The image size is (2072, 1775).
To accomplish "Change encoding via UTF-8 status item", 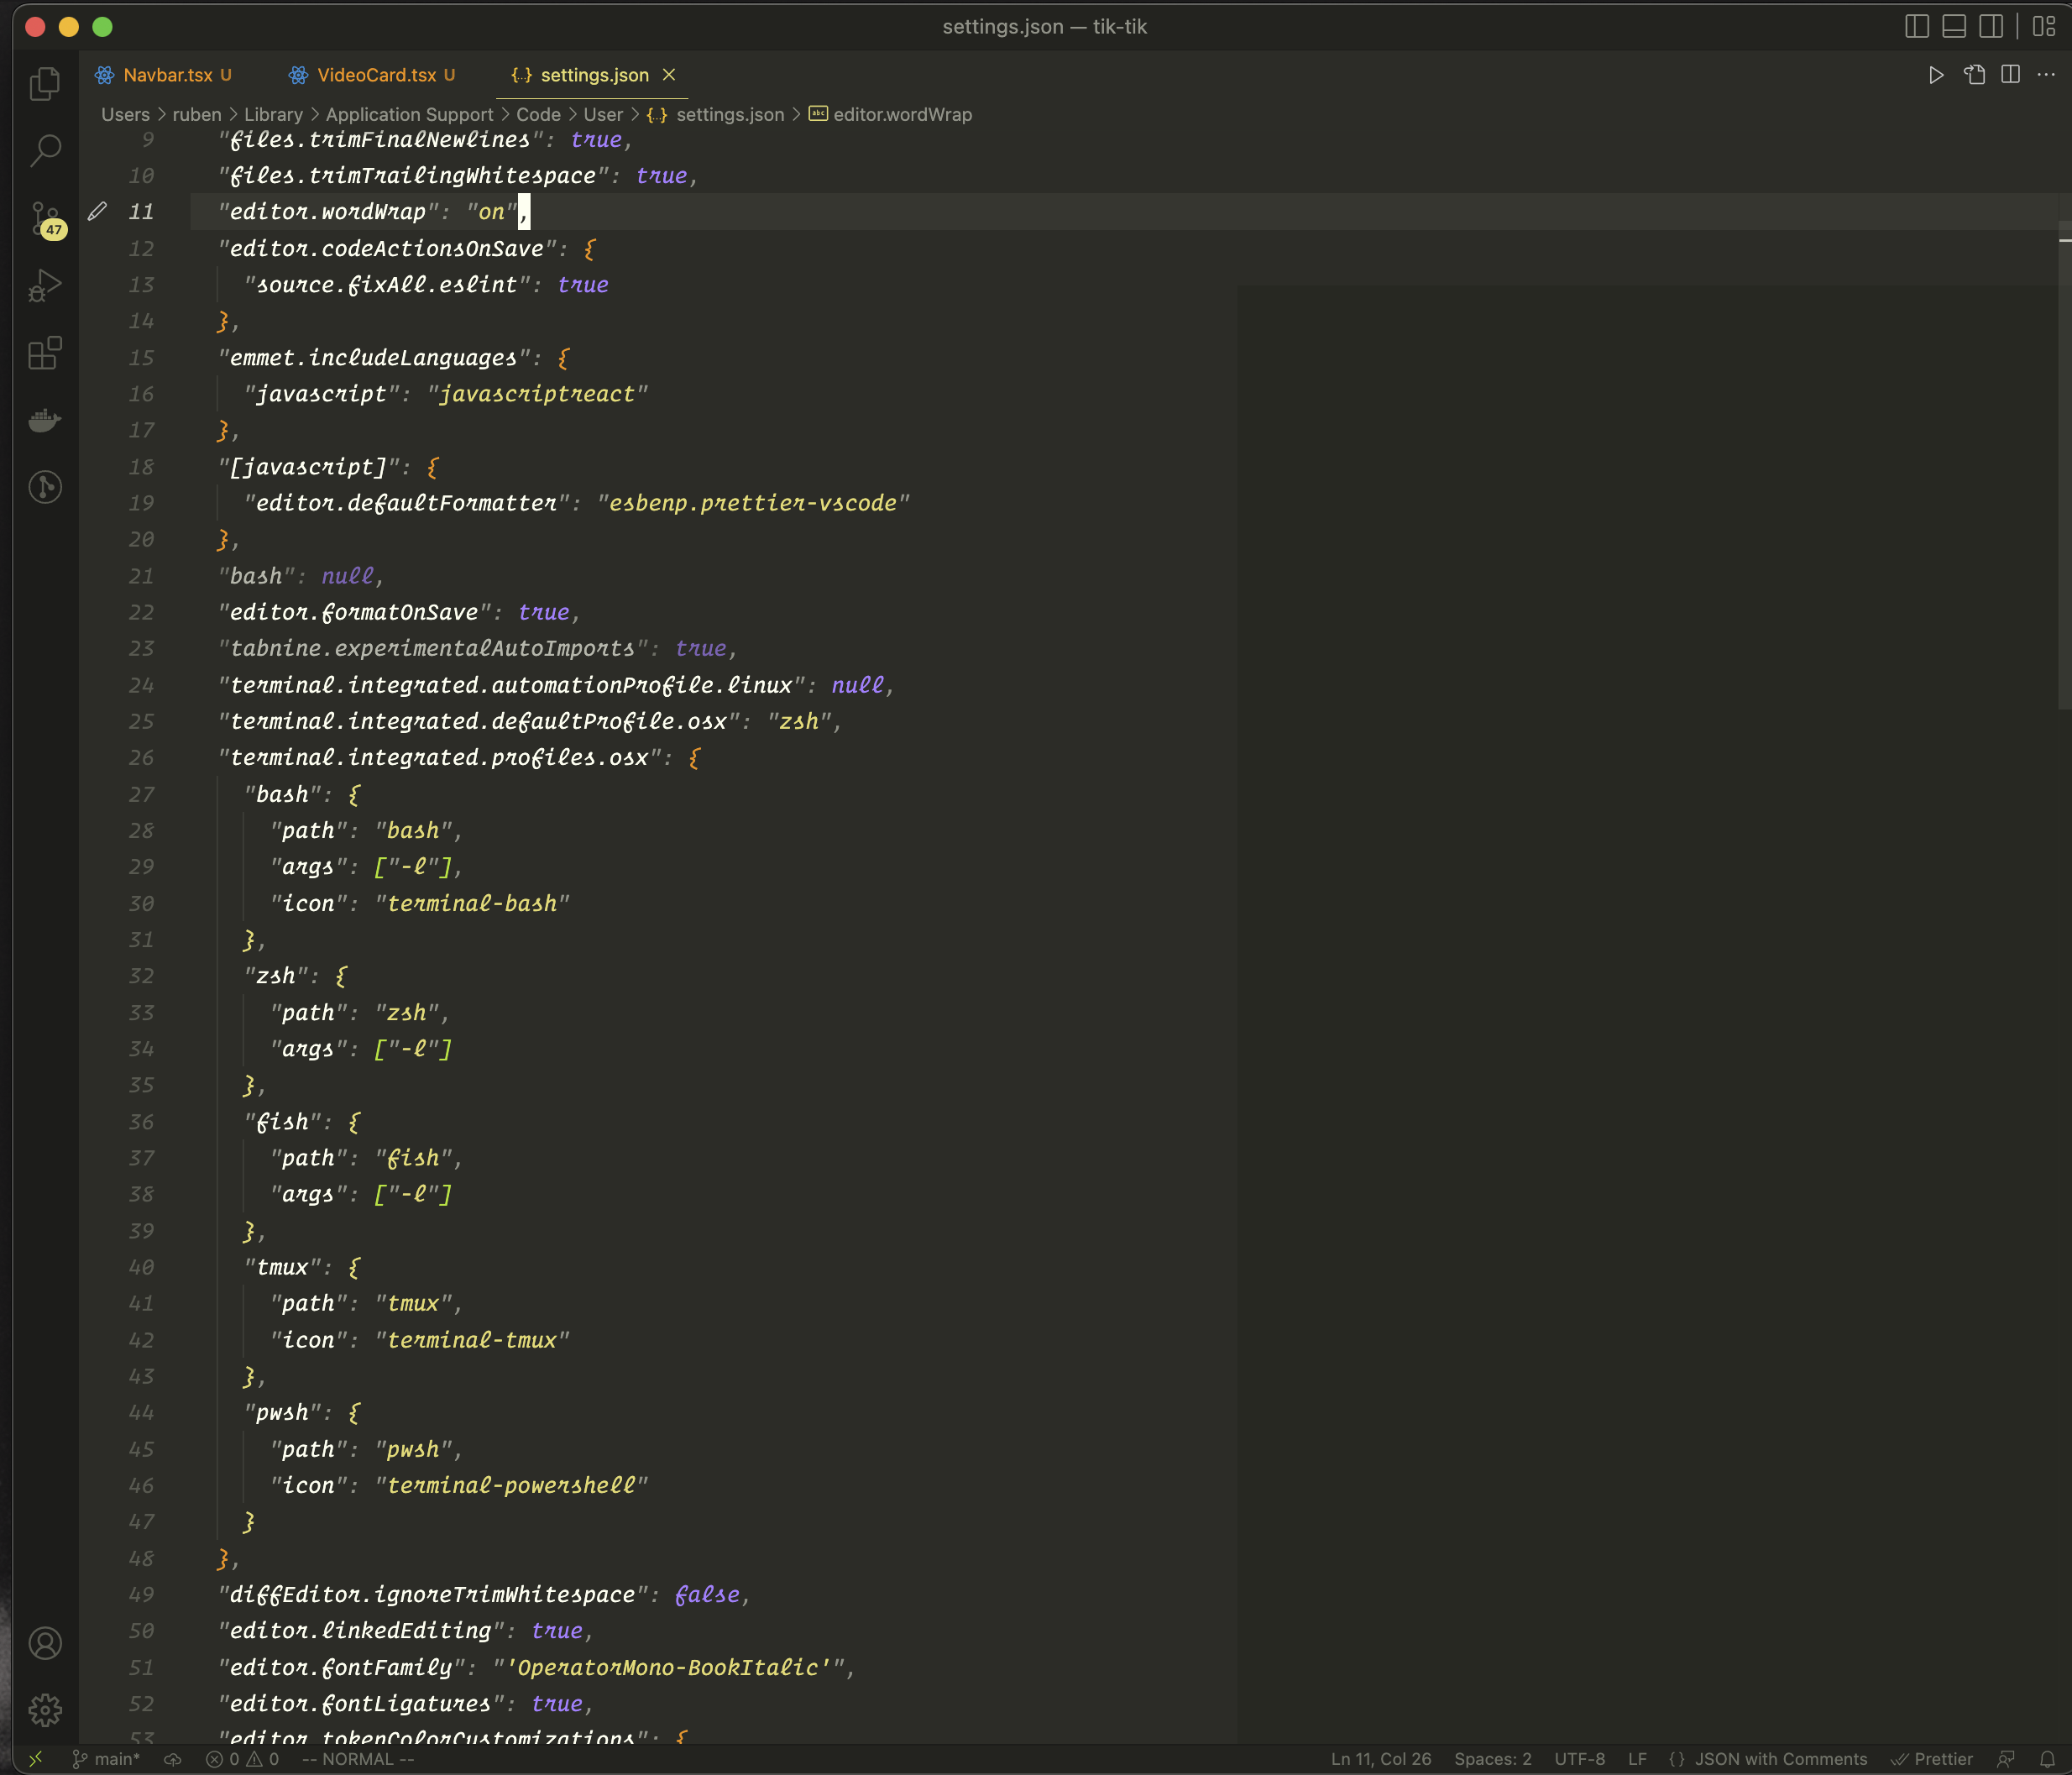I will (x=1579, y=1759).
